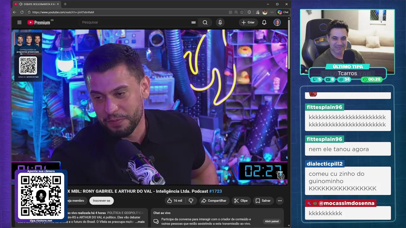Open the media control icon in toolbar
406x228 pixels.
click(x=257, y=12)
